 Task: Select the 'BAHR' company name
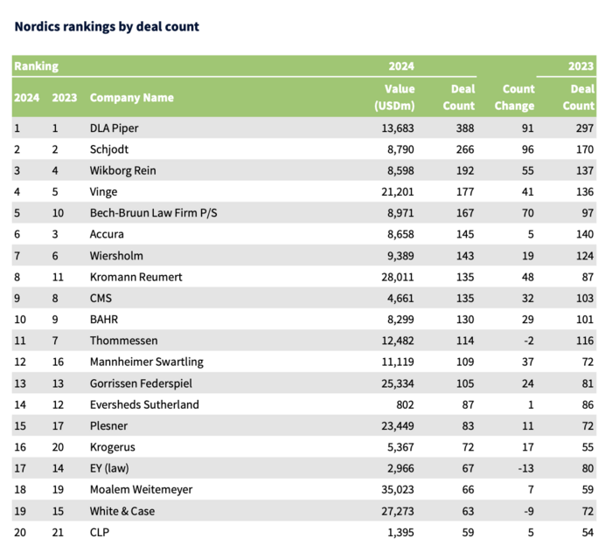104,320
